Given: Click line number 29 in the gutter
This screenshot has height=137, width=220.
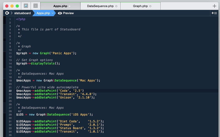Looking at the screenshot, I should click(x=10, y=114).
